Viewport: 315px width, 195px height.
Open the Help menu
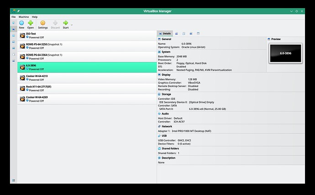(x=35, y=17)
